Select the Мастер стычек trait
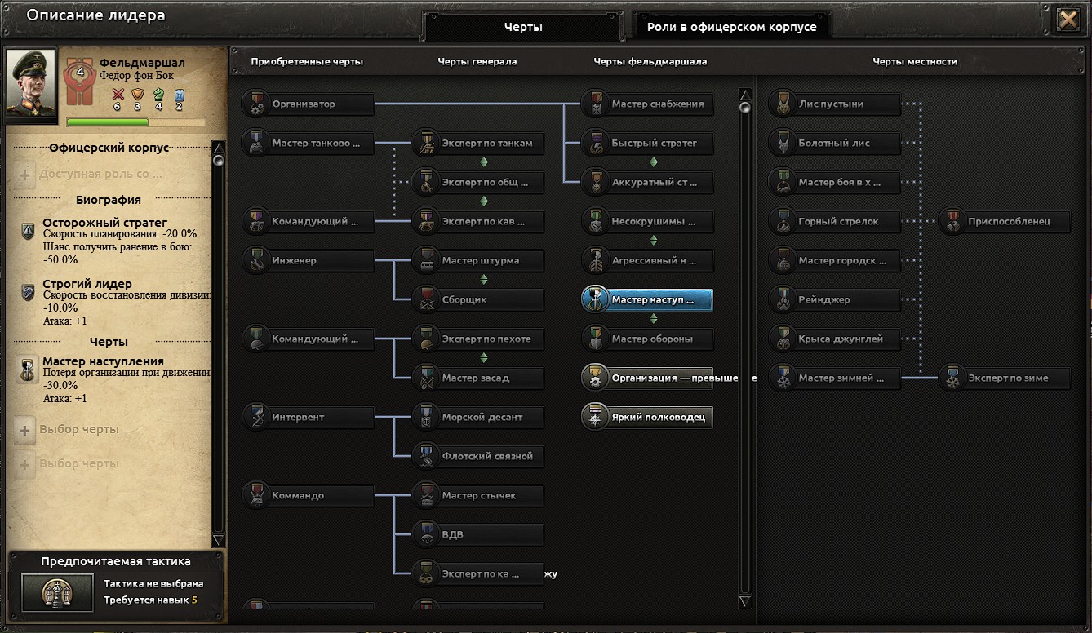This screenshot has width=1092, height=633. click(478, 495)
